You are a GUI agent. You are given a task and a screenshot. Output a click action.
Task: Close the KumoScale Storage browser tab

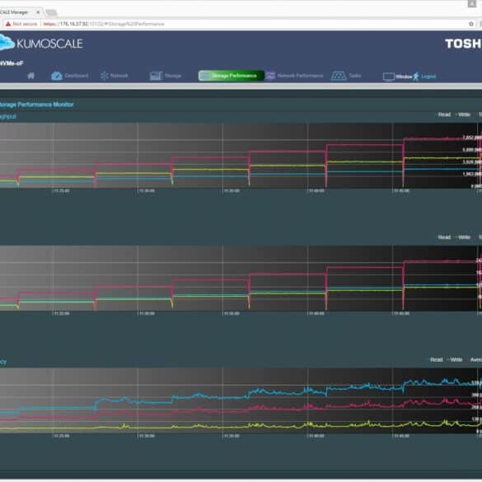38,12
